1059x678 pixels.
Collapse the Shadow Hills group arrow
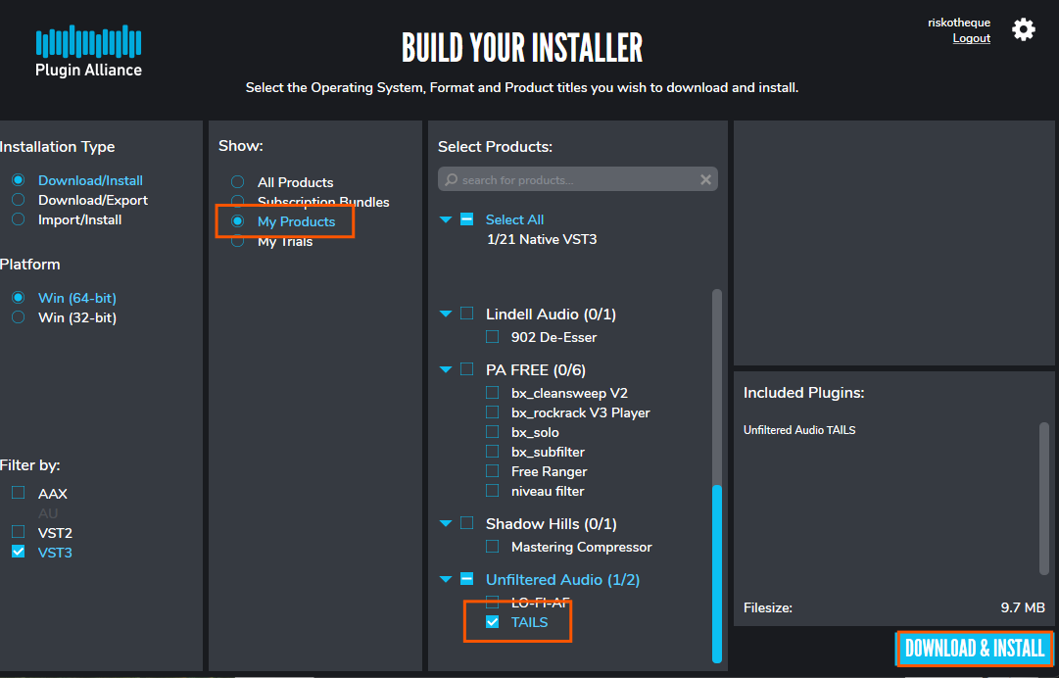pos(446,524)
